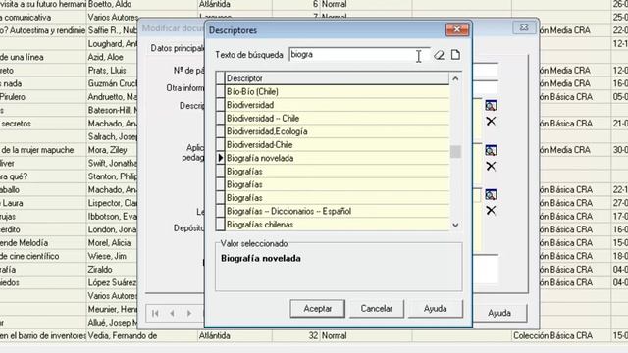Close the Descriptores dialog with the red X
The width and height of the screenshot is (628, 353).
coord(457,29)
